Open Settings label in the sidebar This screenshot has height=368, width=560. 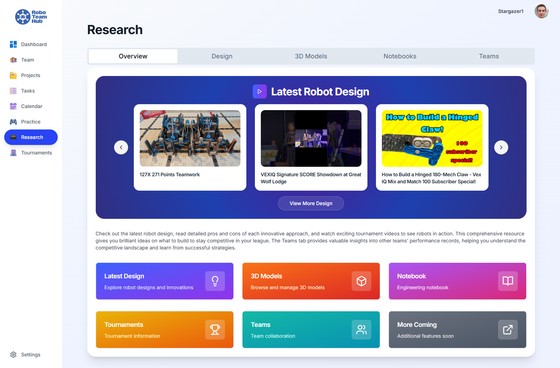31,355
